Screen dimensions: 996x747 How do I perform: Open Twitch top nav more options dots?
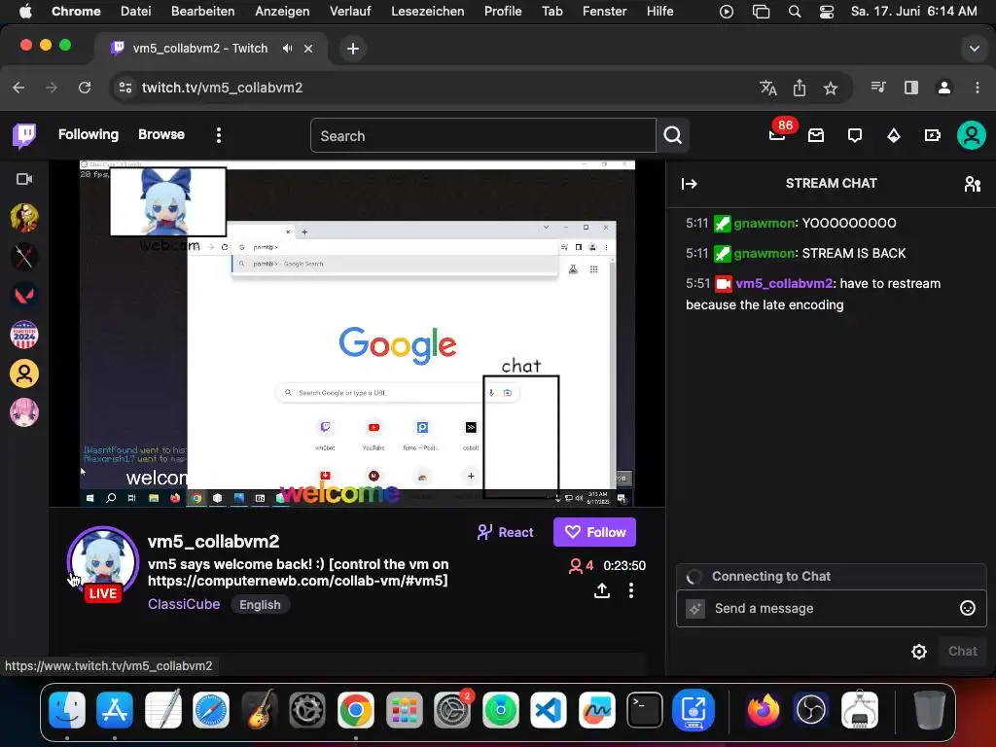click(x=219, y=135)
